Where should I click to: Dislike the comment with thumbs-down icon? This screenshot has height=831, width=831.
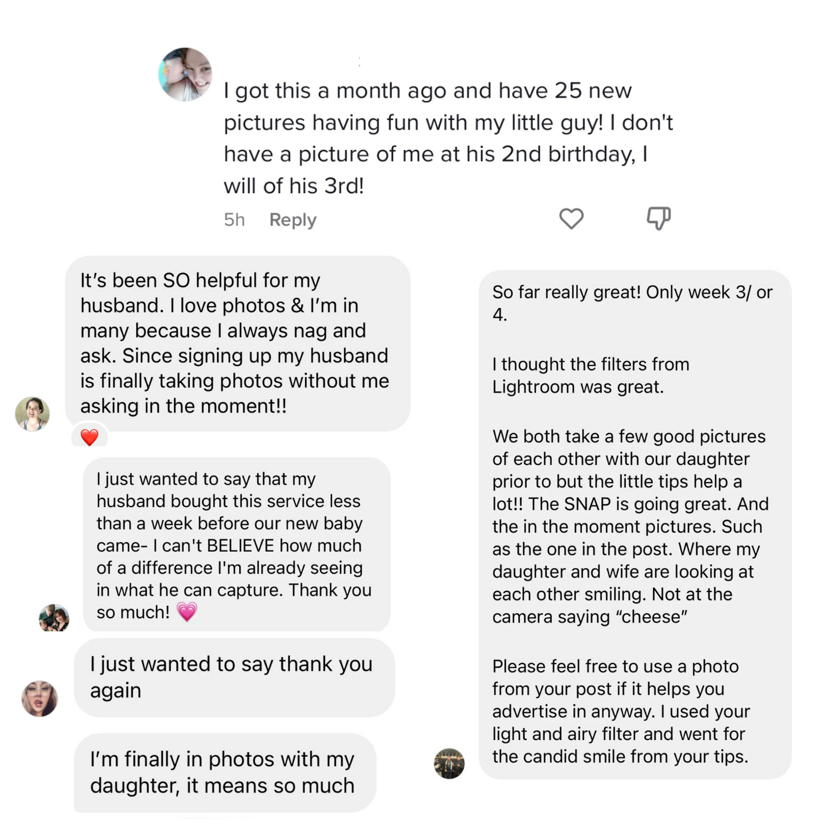point(659,218)
